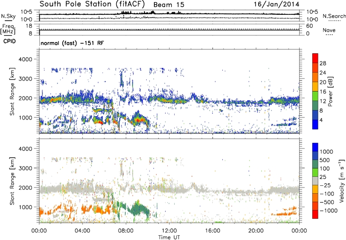Image resolution: width=346 pixels, height=240 pixels.
Task: Click the '4' power colorbar tick
Action: click(x=321, y=120)
